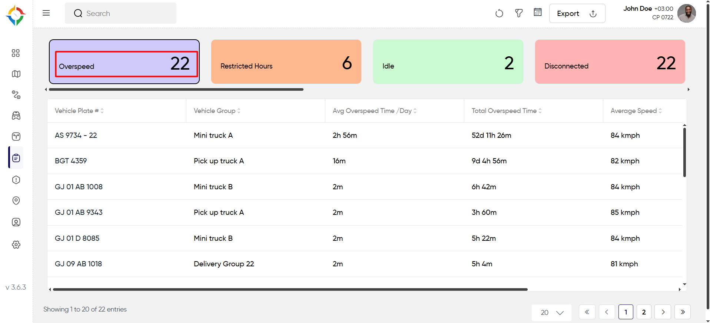Go to the last page
The image size is (710, 323).
click(683, 312)
